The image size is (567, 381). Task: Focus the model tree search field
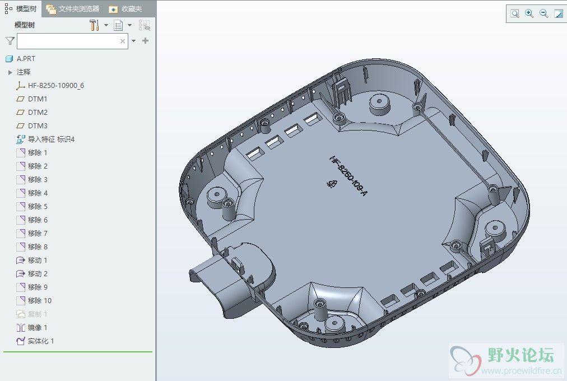tap(72, 41)
